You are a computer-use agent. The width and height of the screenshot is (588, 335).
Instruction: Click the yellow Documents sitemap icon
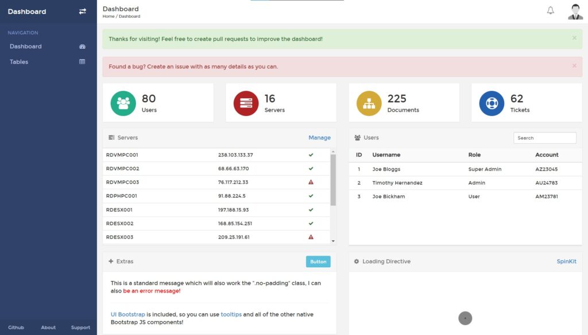(x=370, y=102)
